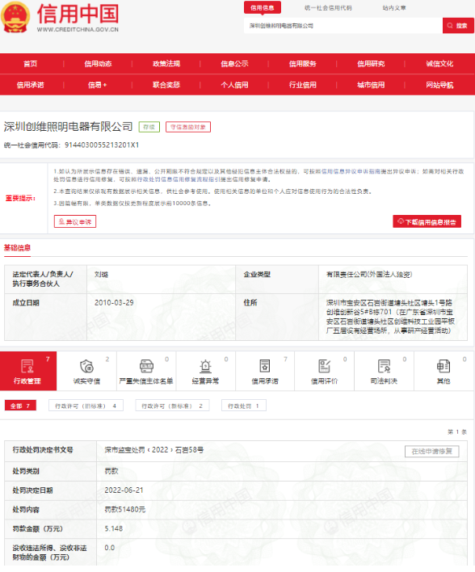Select the 行政管理 category icon tab
The height and width of the screenshot is (572, 475).
click(x=28, y=371)
